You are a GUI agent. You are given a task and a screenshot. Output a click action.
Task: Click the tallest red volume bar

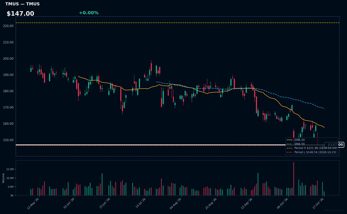pos(294,179)
